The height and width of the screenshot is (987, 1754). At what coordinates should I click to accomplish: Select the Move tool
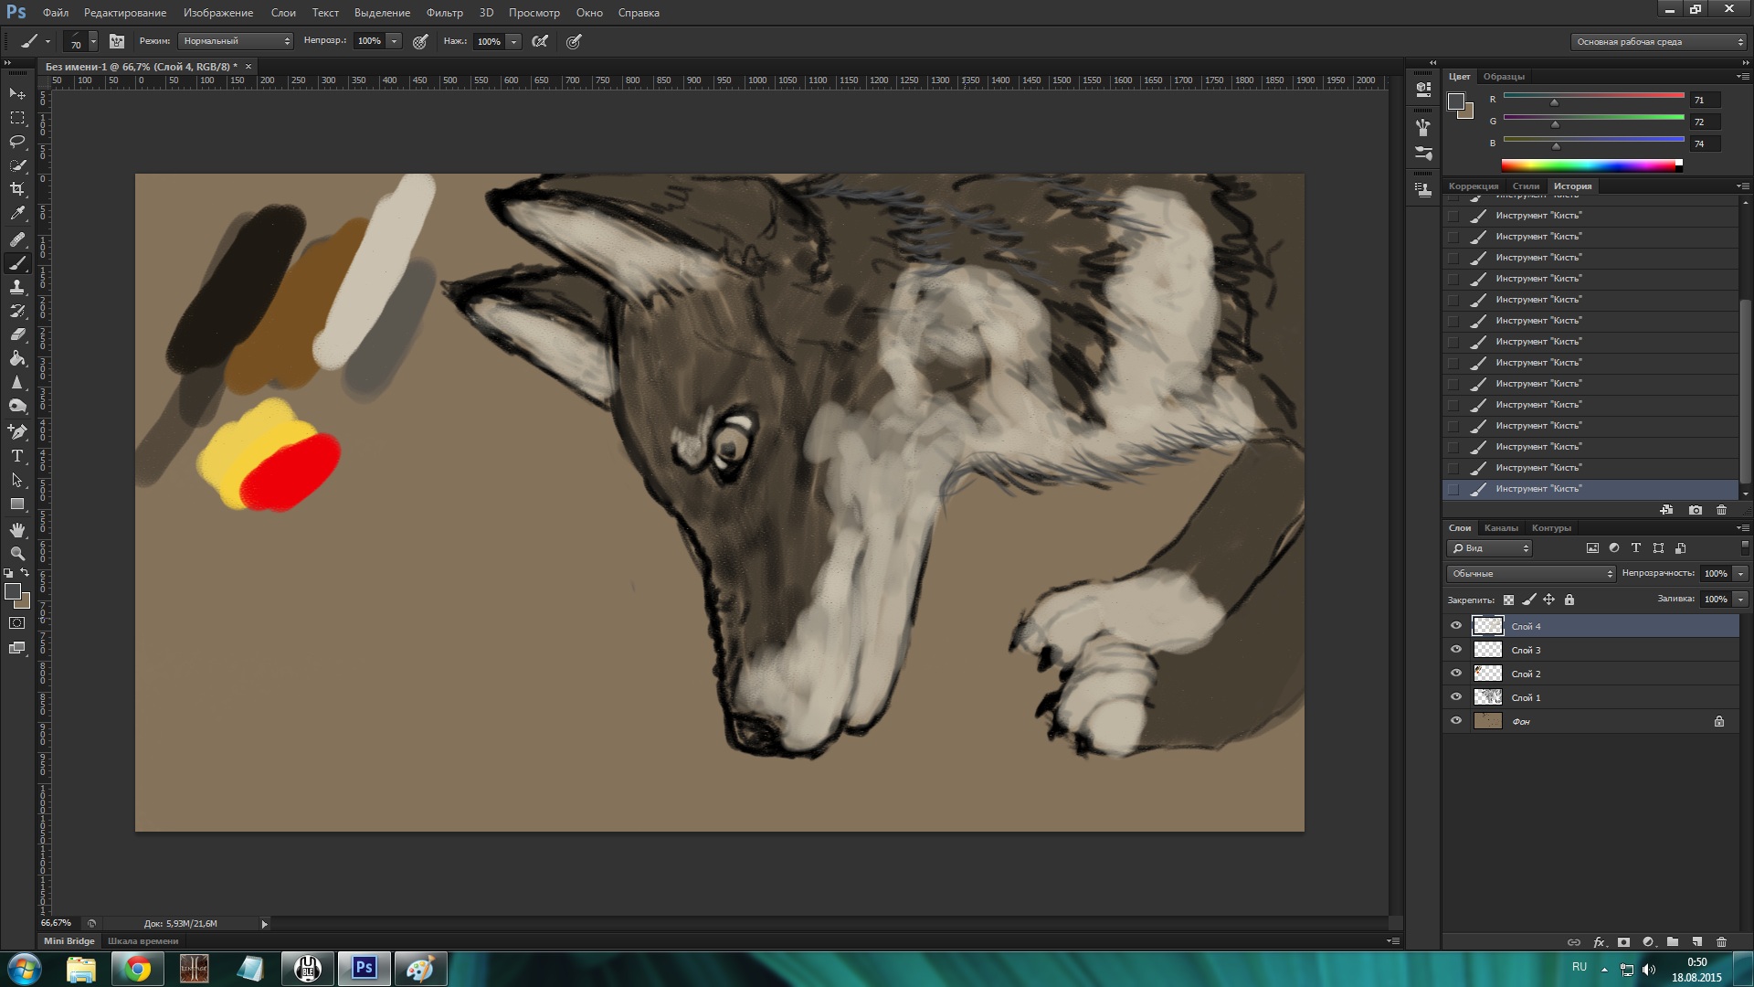click(17, 94)
